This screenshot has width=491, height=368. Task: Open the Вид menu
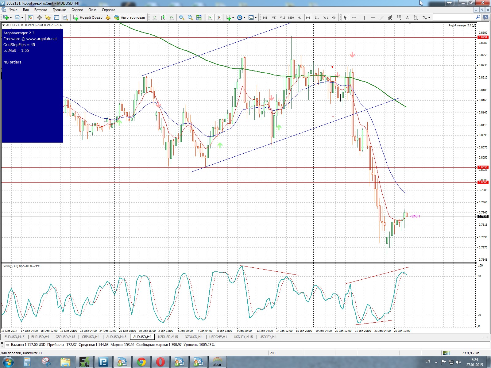26,10
